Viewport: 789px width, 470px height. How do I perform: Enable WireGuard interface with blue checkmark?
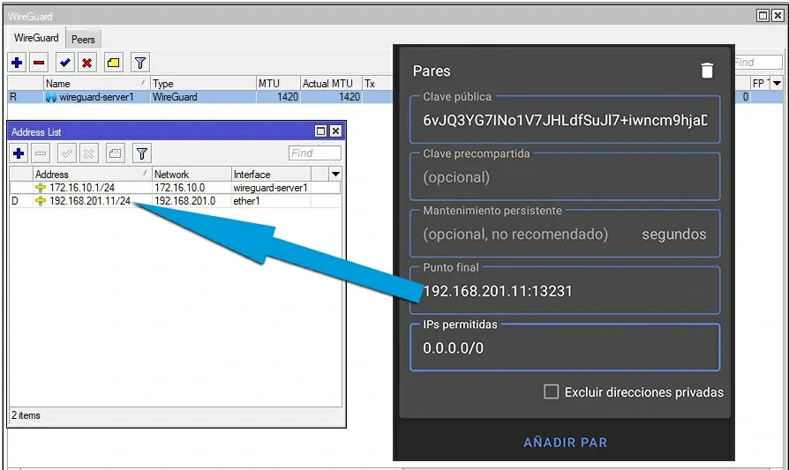(65, 63)
